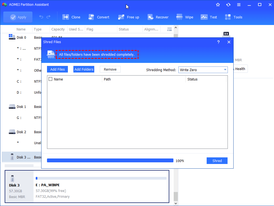Click the Disk 3 USB icon in list
Image resolution: width=274 pixels, height=206 pixels.
12,157
